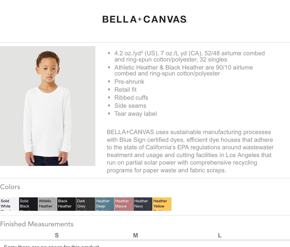The image size is (290, 247).
Task: Click the Pre-shrunk feature text
Action: click(129, 82)
